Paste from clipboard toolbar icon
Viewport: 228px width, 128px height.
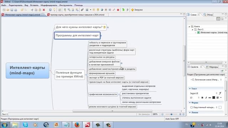point(40,10)
